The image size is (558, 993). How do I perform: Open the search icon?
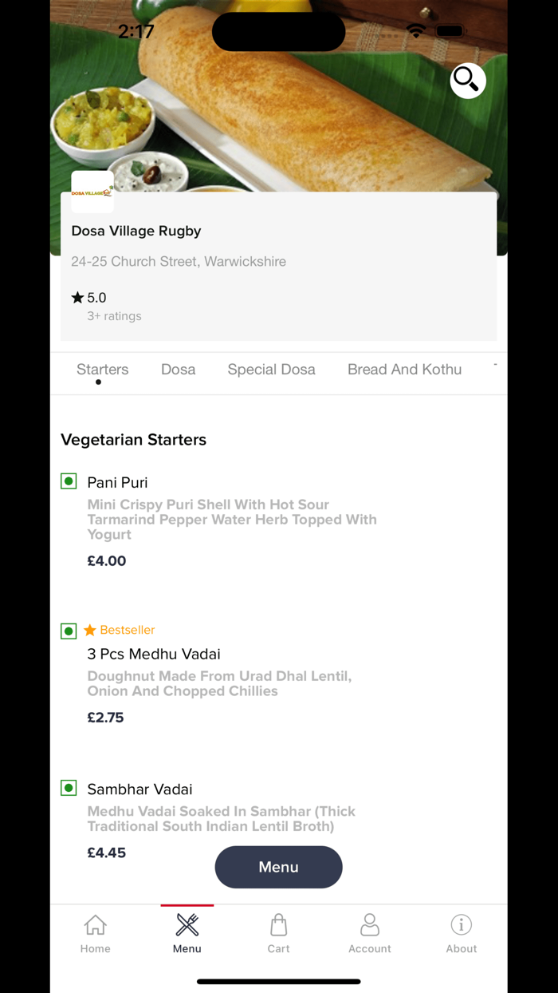[x=468, y=81]
